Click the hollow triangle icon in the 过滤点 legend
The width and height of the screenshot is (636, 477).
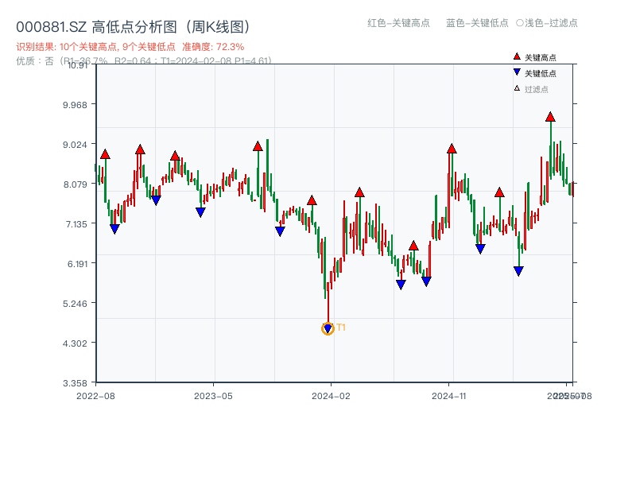click(x=517, y=88)
